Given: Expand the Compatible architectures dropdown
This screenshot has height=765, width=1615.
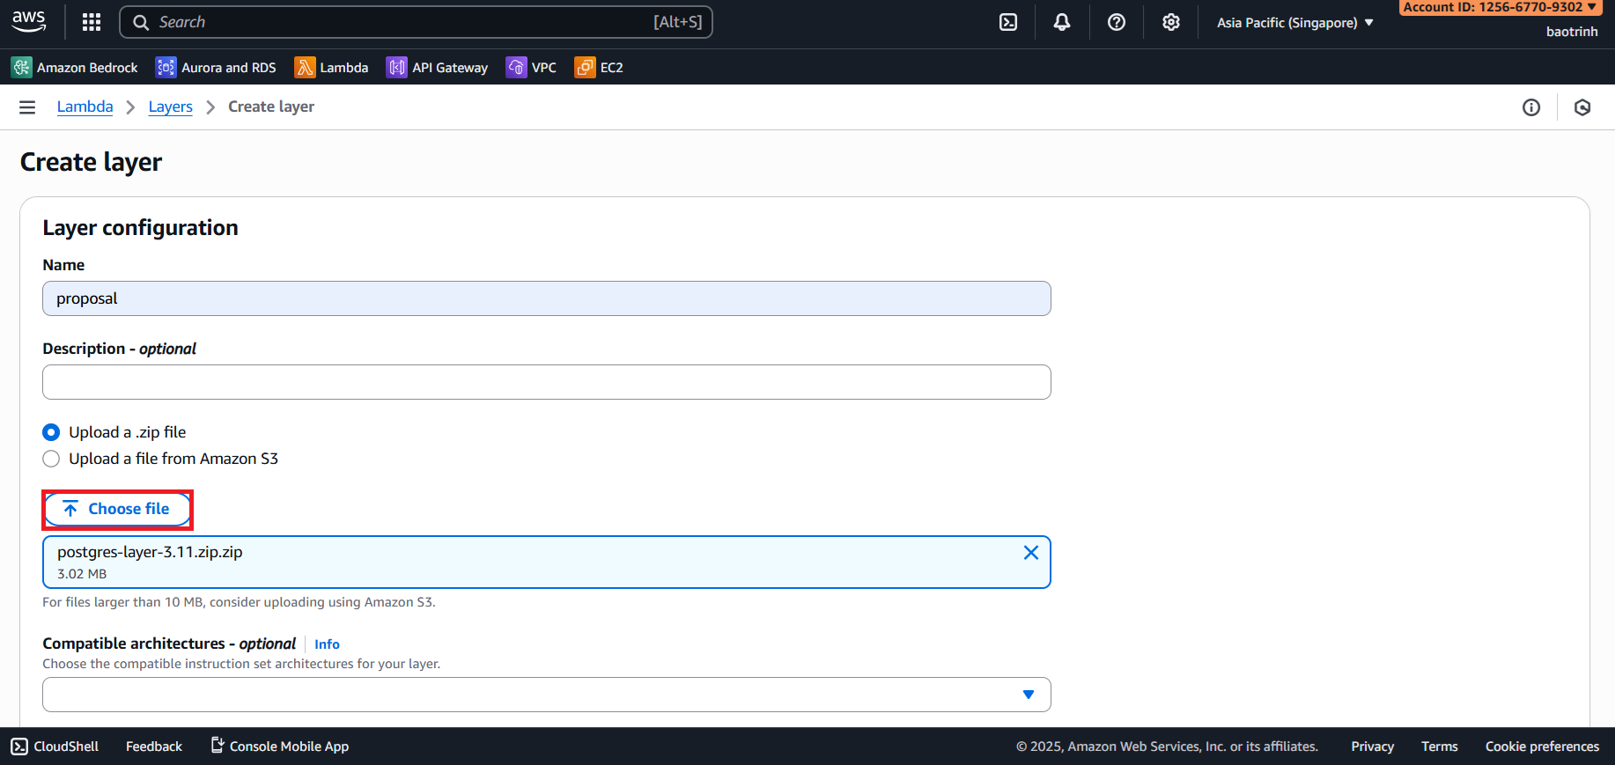Looking at the screenshot, I should pos(547,695).
